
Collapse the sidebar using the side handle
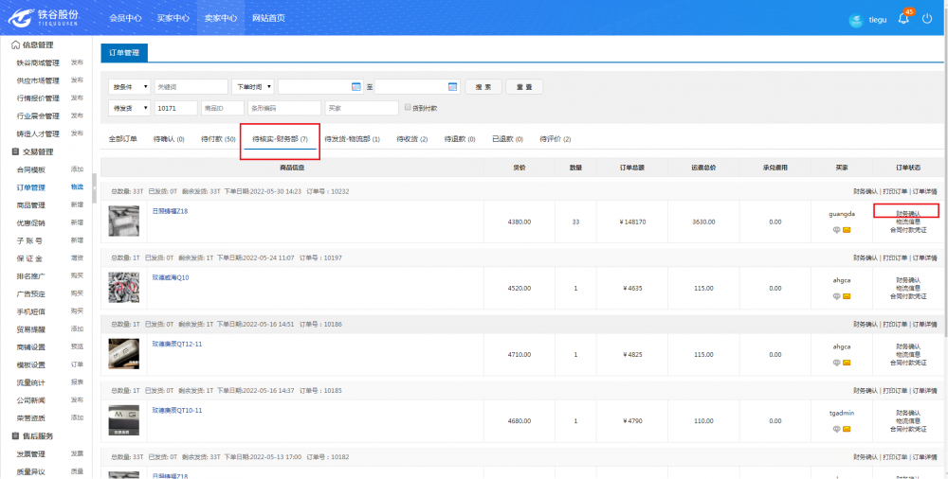point(93,187)
